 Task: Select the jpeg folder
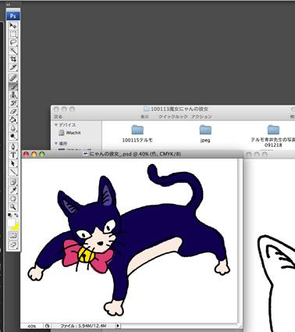tap(205, 134)
